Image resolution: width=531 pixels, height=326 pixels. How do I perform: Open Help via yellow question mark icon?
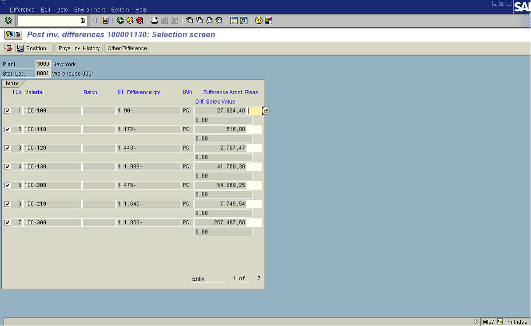[x=259, y=20]
